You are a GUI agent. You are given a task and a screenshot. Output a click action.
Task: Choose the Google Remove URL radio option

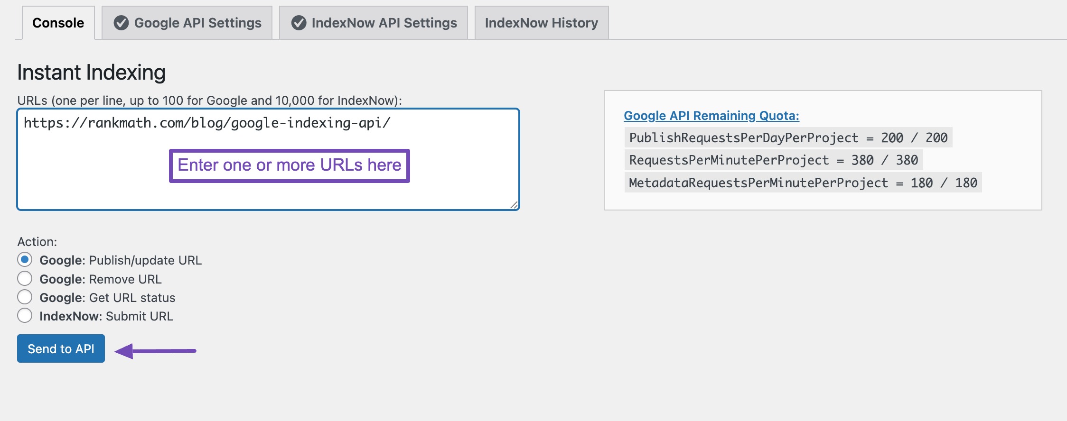pyautogui.click(x=25, y=279)
